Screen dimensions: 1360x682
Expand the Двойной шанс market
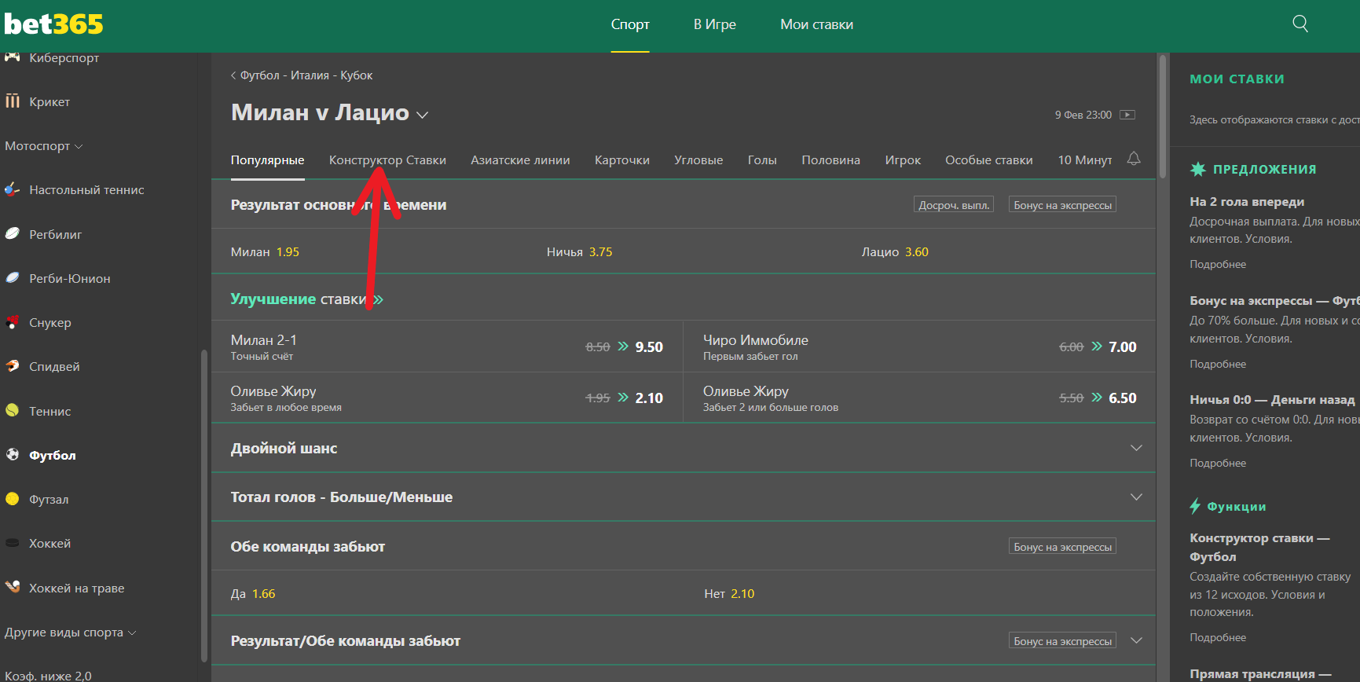tap(684, 448)
